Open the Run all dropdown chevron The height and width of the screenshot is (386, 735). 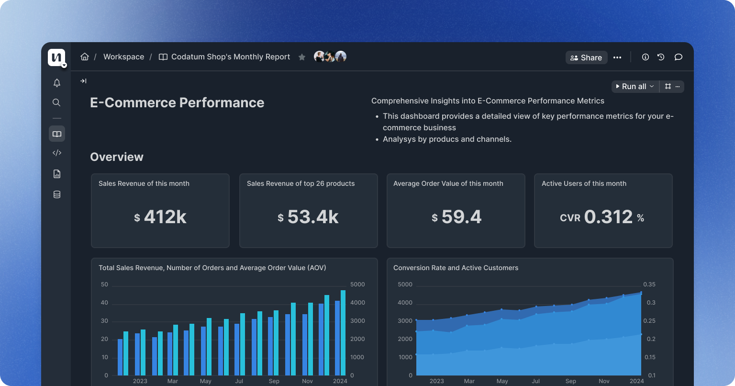click(652, 87)
